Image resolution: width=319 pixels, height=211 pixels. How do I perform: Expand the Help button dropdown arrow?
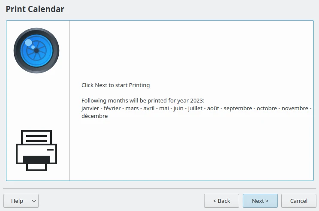(34, 201)
